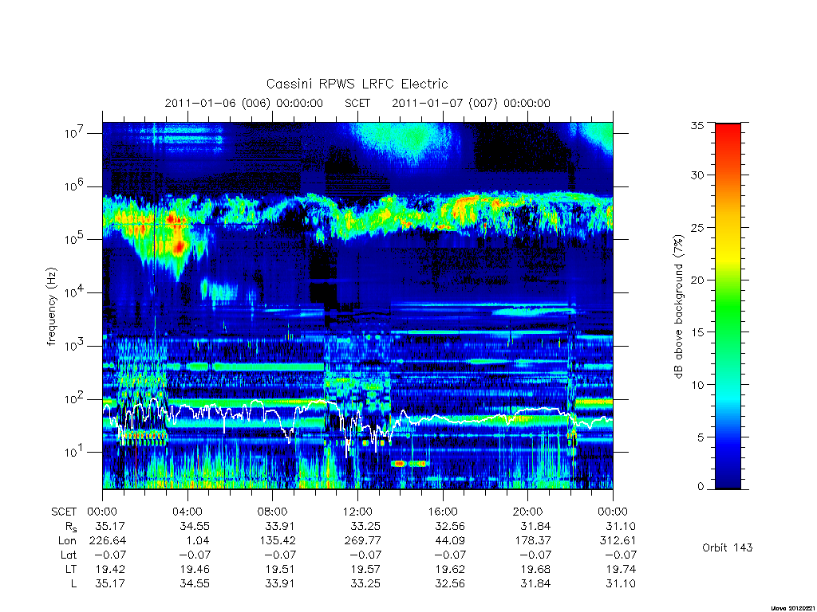Click the colorbar tick label '5'
Image resolution: width=817 pixels, height=612 pixels.
[701, 437]
